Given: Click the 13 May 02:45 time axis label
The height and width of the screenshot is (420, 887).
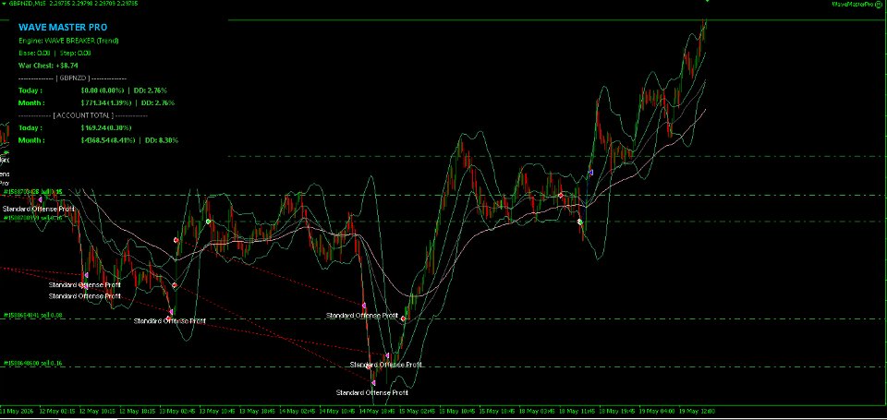Looking at the screenshot, I should (x=178, y=411).
